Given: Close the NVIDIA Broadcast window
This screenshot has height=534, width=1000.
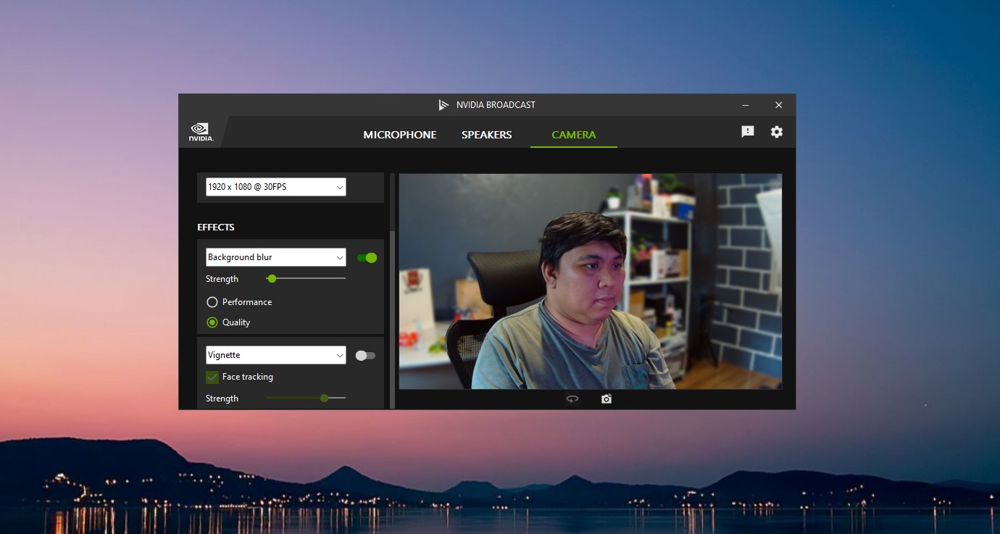Looking at the screenshot, I should tap(779, 105).
